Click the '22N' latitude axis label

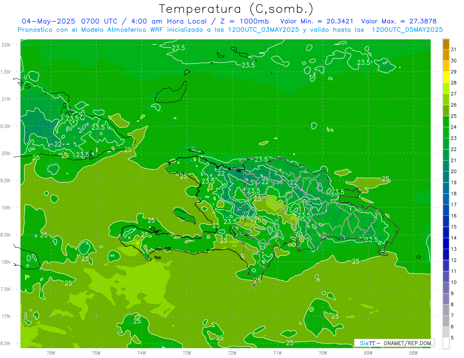(6, 44)
